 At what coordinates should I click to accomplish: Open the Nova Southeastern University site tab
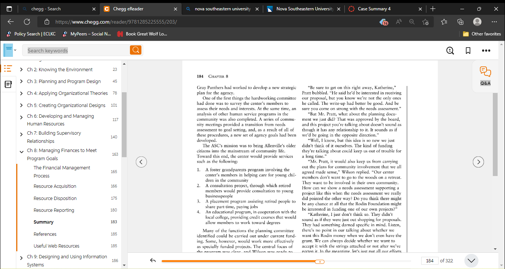click(303, 9)
